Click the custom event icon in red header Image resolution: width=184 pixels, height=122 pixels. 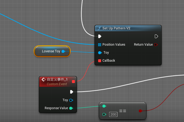tap(43, 80)
